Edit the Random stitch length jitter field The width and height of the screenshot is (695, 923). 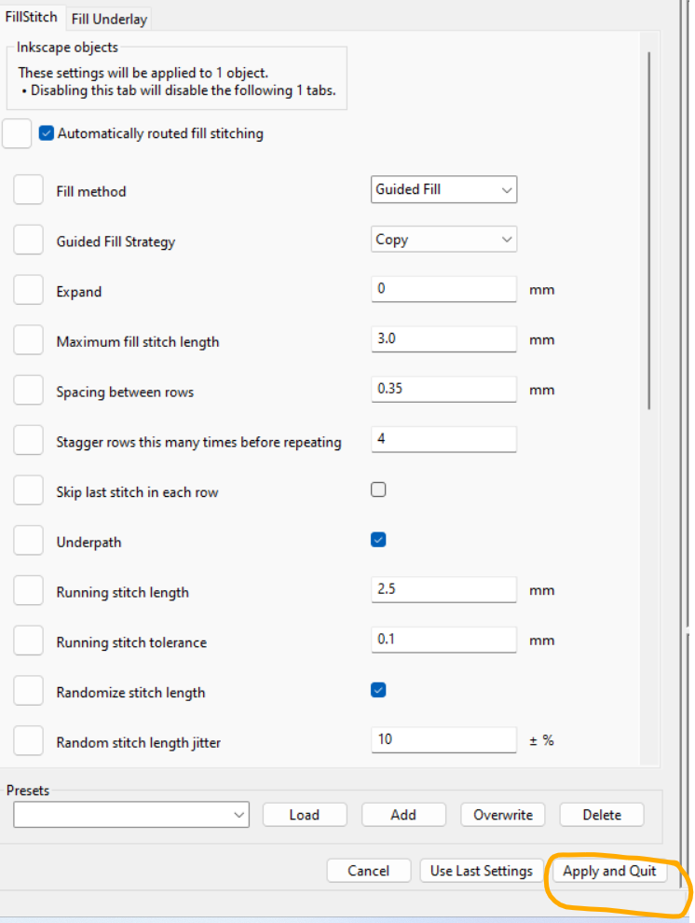point(444,739)
